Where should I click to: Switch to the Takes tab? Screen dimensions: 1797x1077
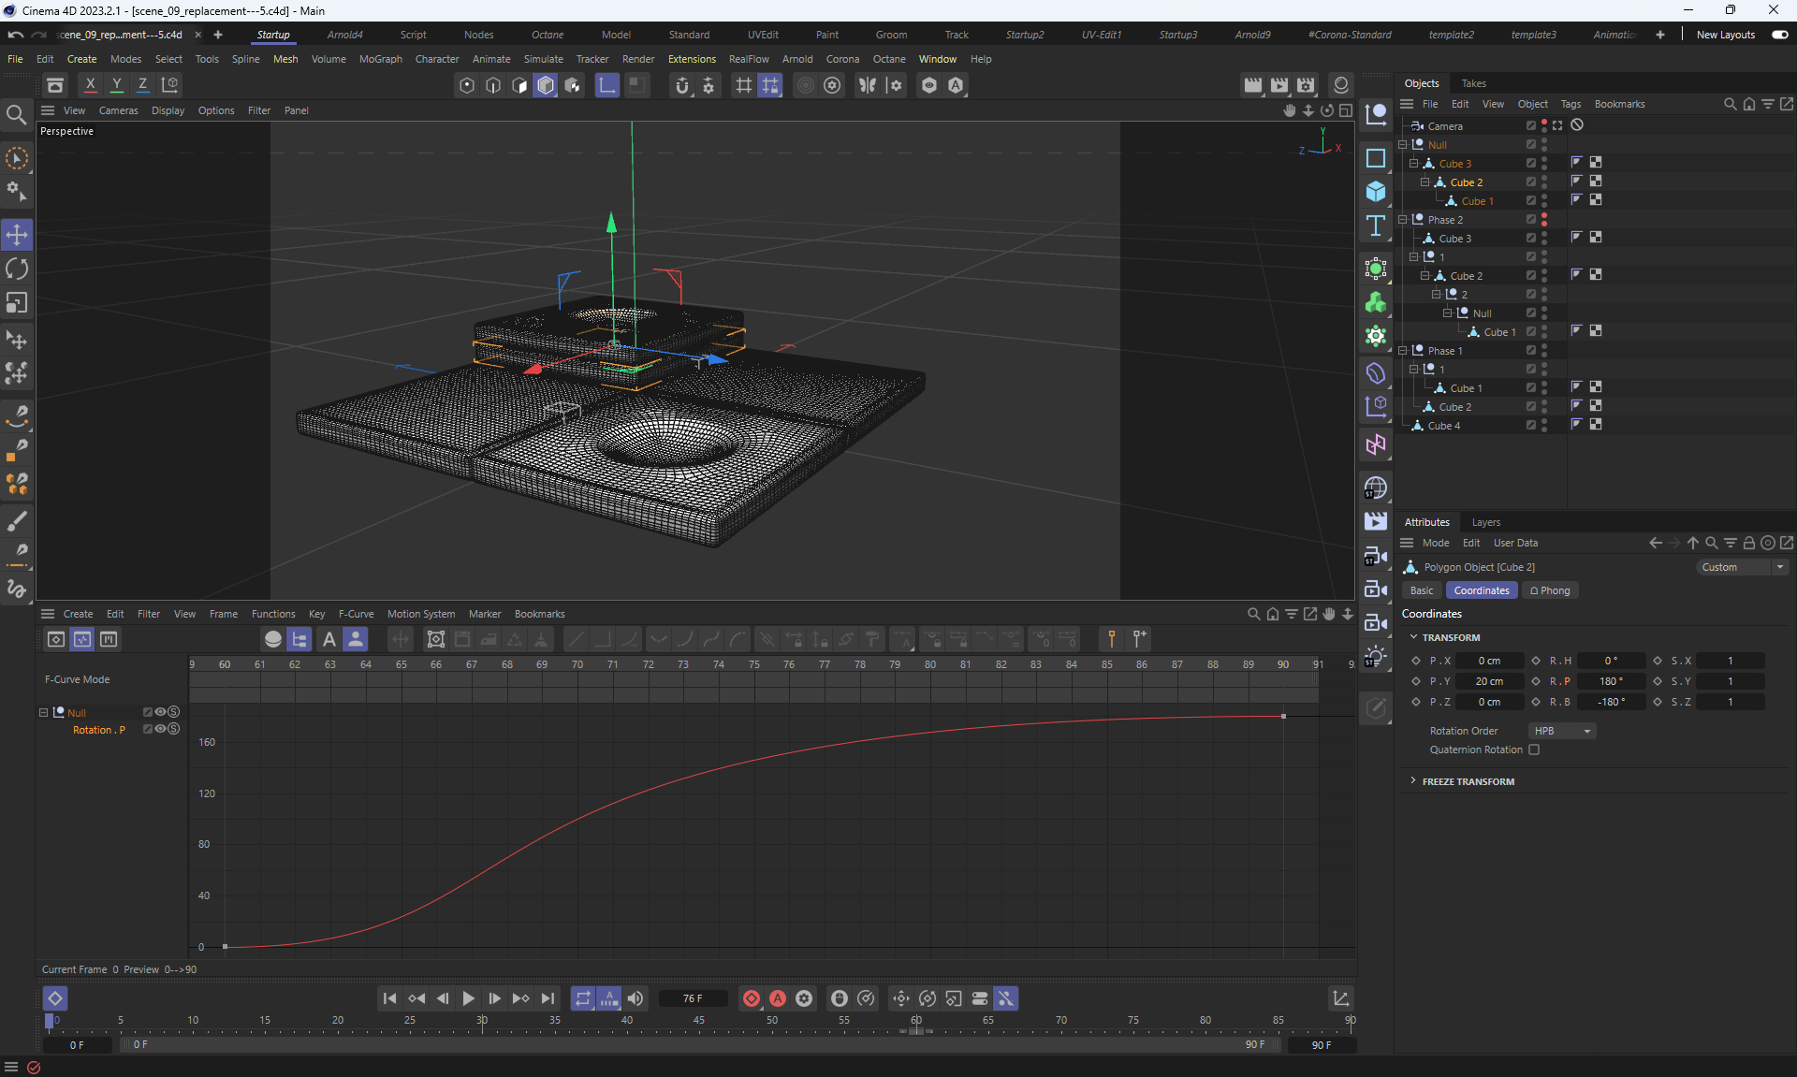[x=1473, y=83]
